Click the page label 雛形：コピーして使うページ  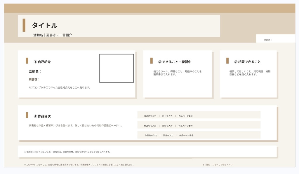pos(219,165)
